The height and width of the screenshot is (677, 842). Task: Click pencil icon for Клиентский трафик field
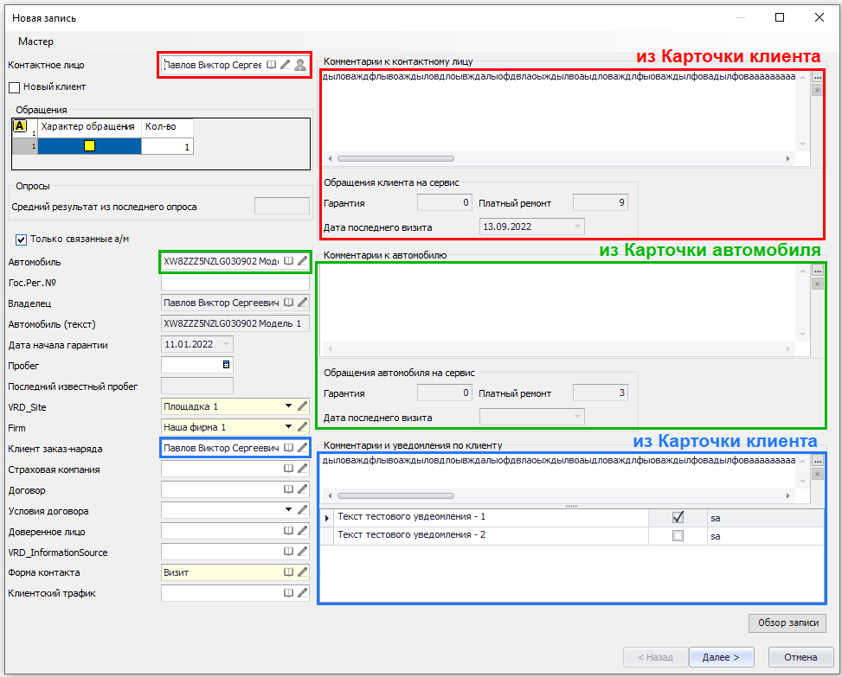(302, 593)
